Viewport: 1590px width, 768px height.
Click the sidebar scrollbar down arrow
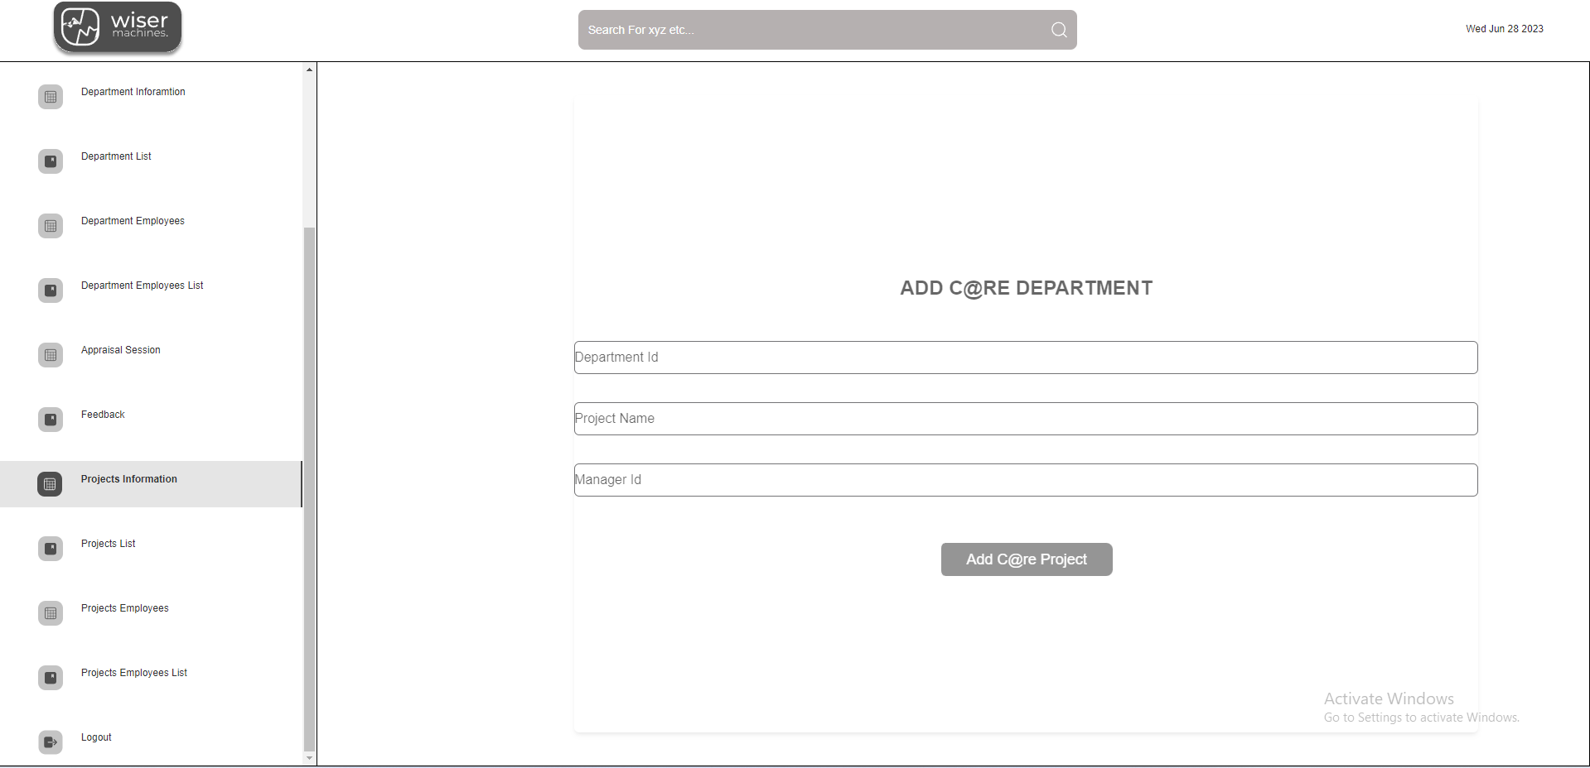tap(308, 758)
